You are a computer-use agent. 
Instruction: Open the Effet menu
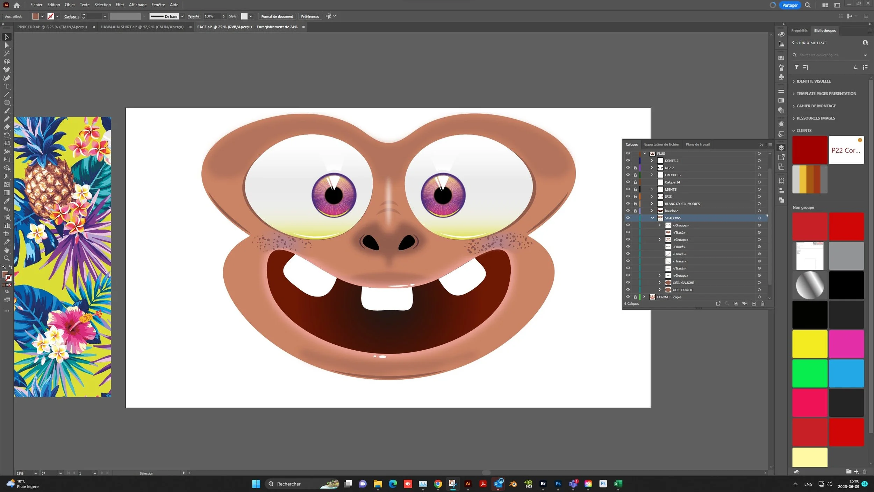pyautogui.click(x=120, y=5)
